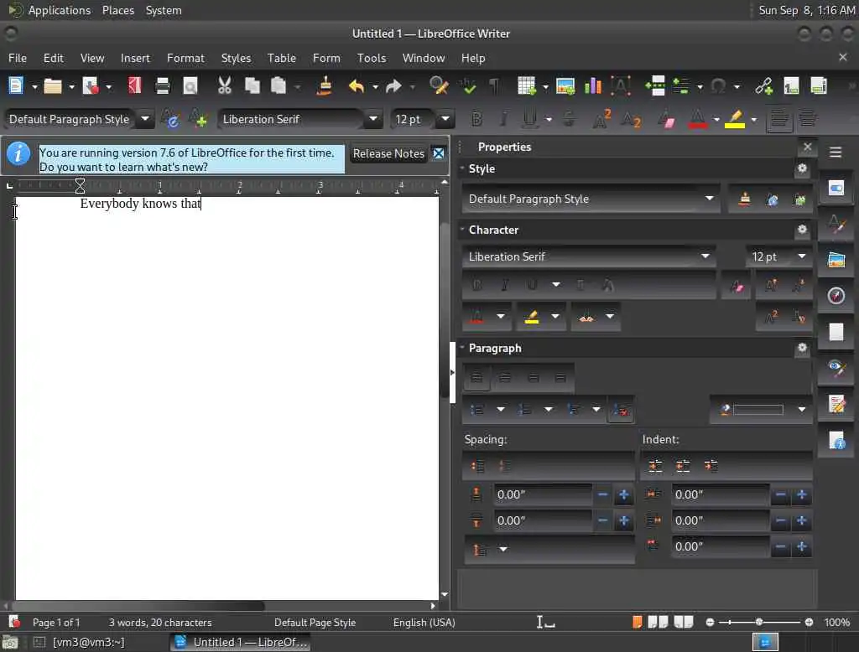Toggle Print Preview icon
This screenshot has width=859, height=652.
190,86
